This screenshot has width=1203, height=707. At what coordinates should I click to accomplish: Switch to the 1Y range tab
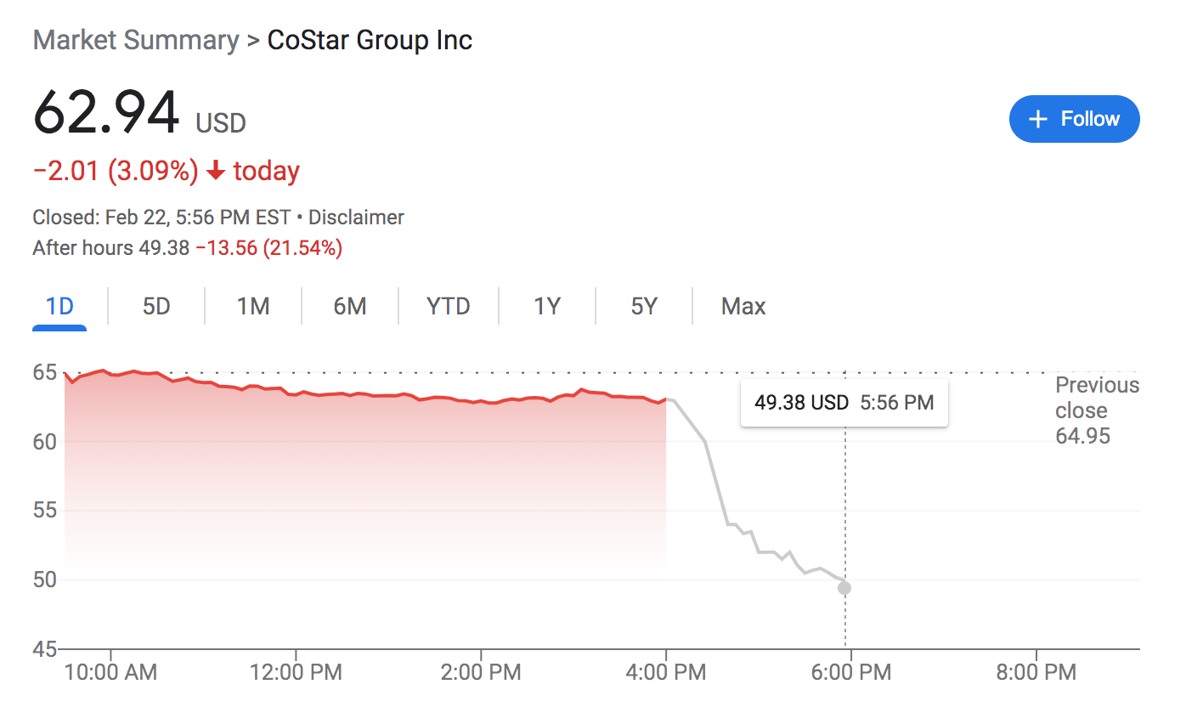click(x=547, y=306)
